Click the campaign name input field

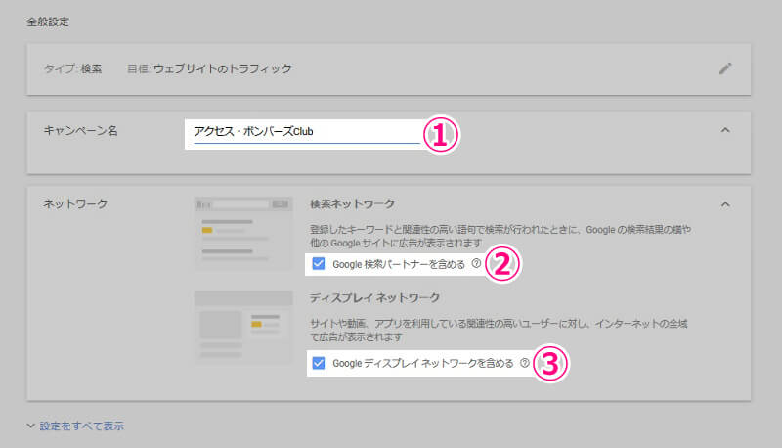(x=306, y=132)
